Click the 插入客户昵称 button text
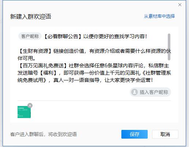 coord(154,92)
